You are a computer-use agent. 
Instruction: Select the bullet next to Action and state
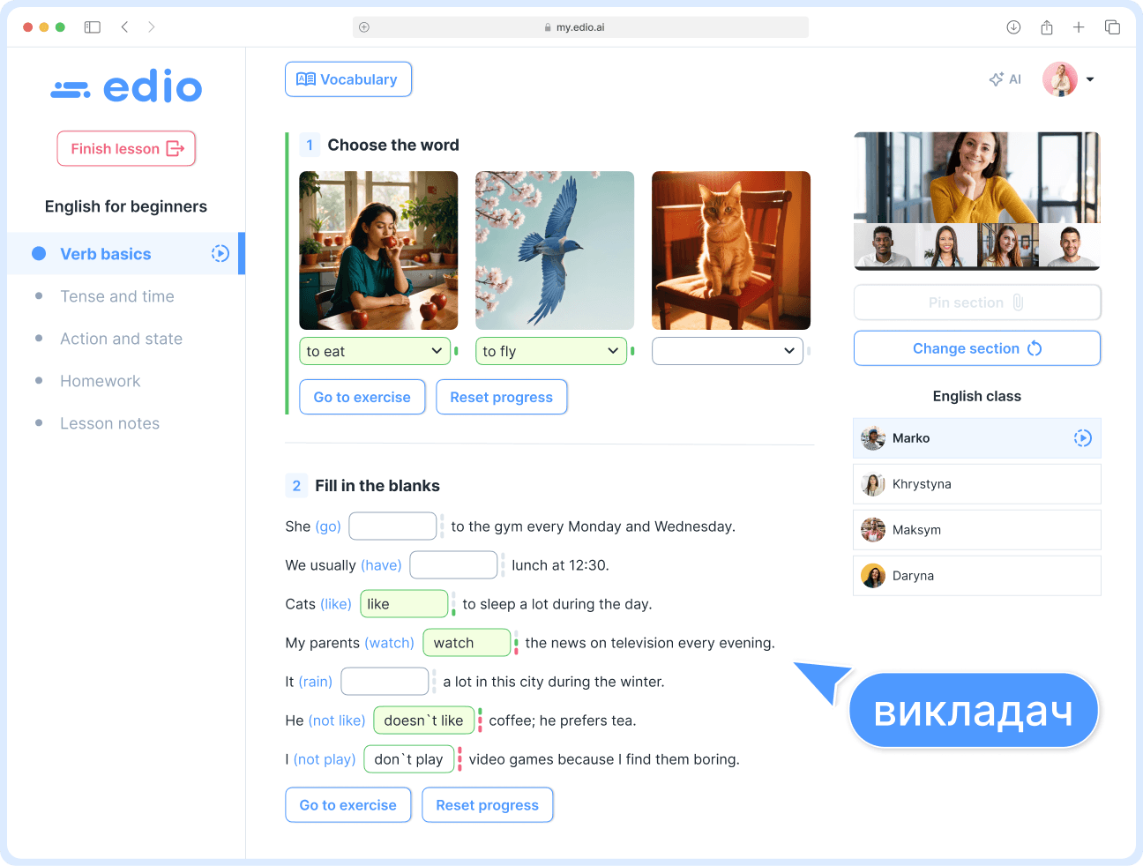tap(37, 339)
